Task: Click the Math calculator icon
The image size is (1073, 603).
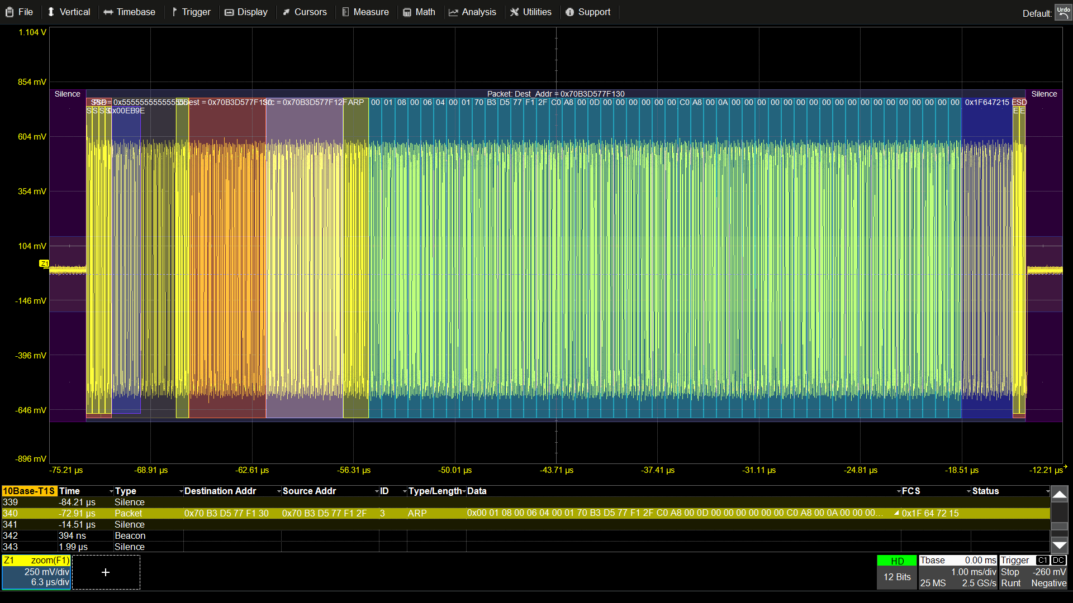Action: pyautogui.click(x=407, y=12)
